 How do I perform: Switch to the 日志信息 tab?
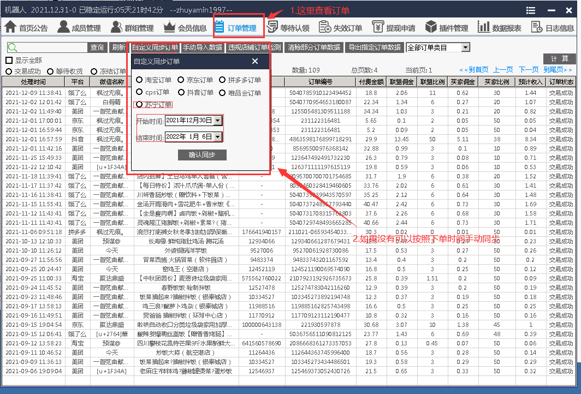click(x=553, y=28)
